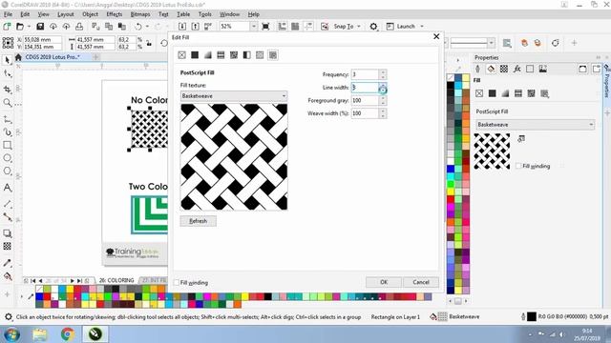Expand Snap To dropdown
The height and width of the screenshot is (343, 611).
click(x=359, y=27)
